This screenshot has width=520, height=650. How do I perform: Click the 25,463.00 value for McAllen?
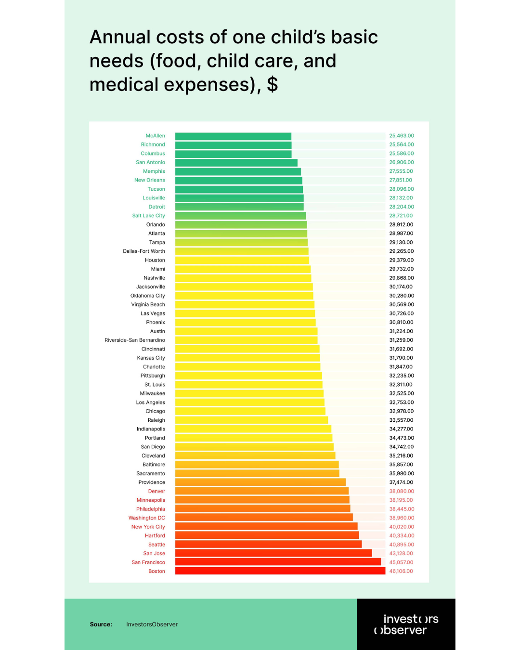coord(402,136)
